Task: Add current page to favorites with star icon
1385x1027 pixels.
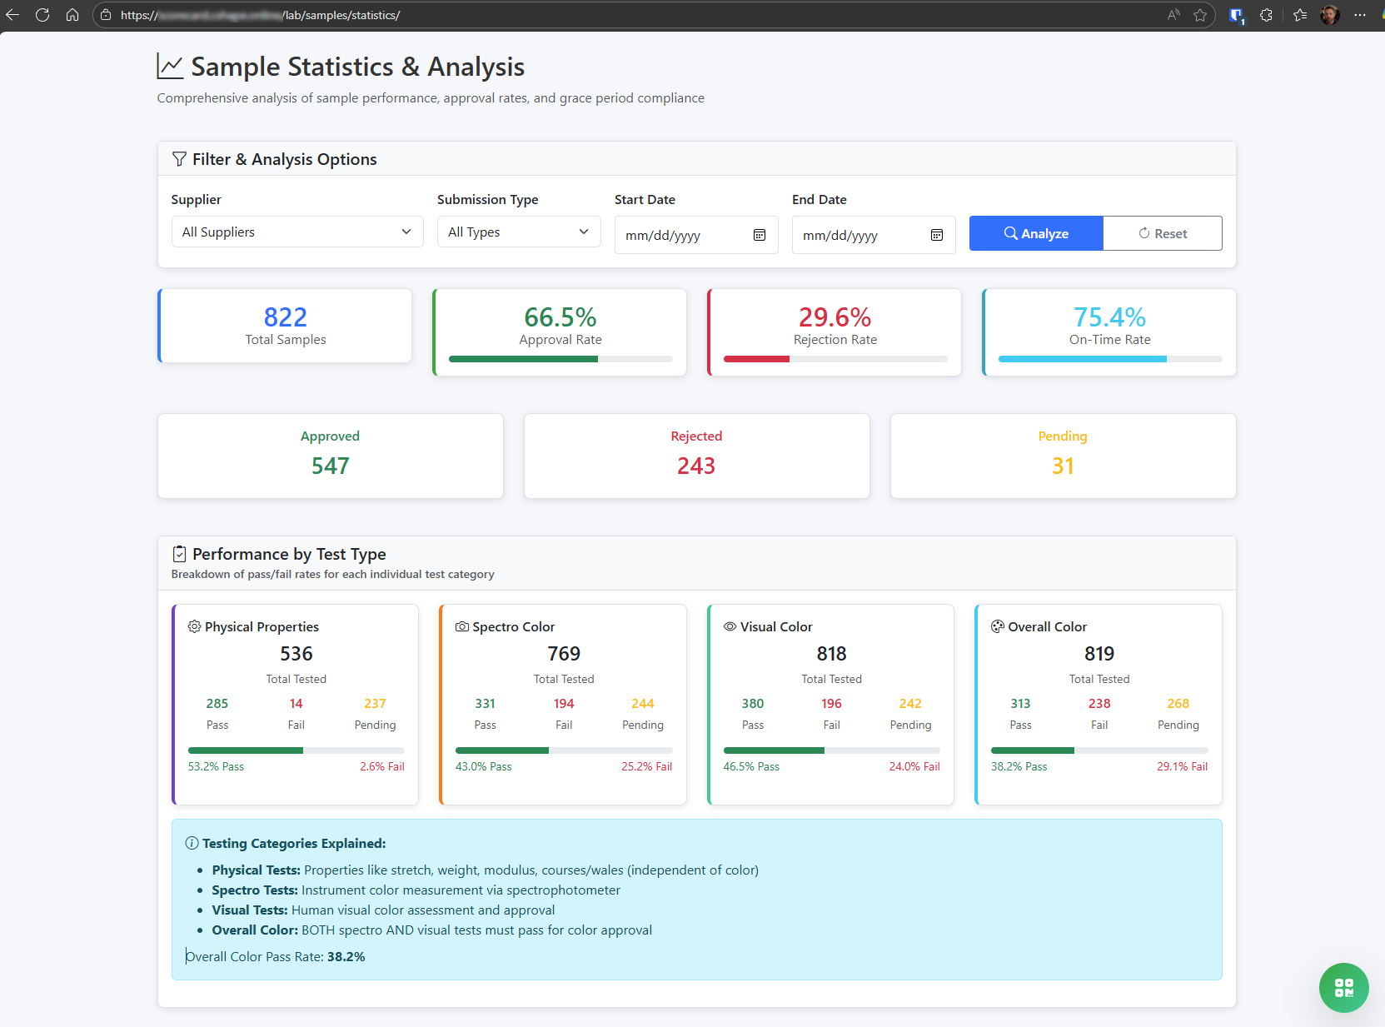Action: 1200,14
